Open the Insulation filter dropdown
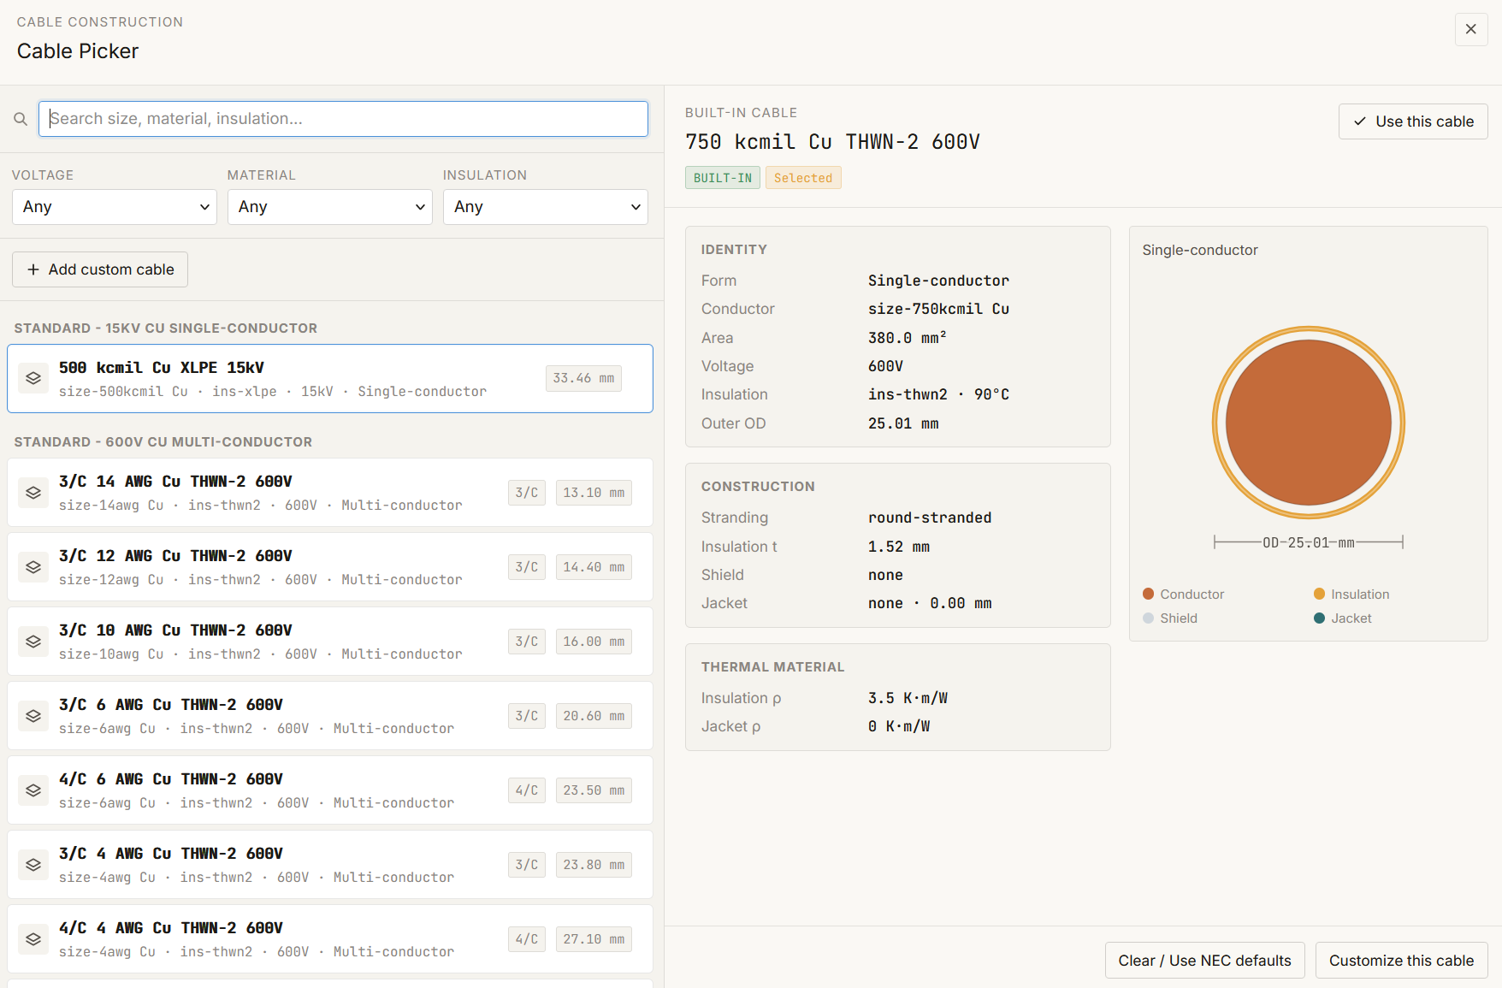 tap(546, 207)
